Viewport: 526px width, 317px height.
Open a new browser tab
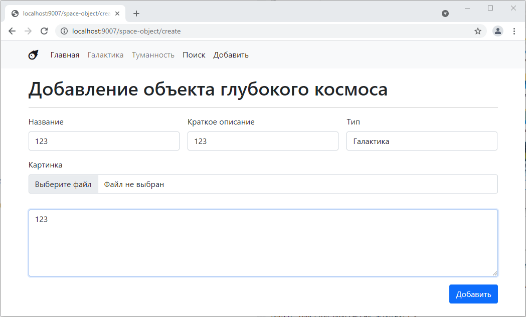[x=136, y=13]
